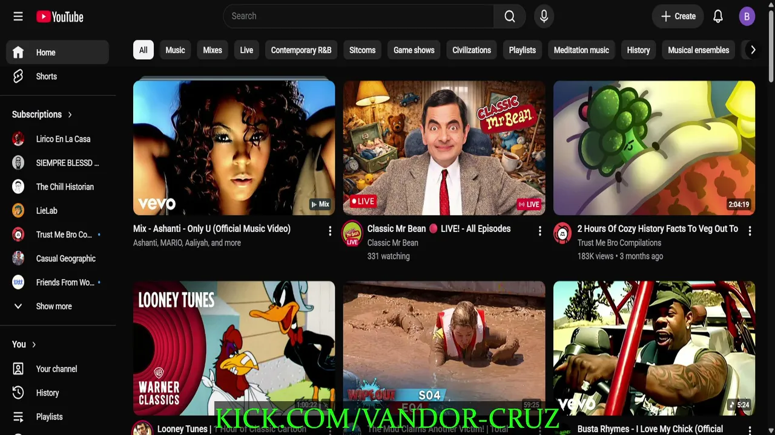Image resolution: width=775 pixels, height=435 pixels.
Task: Play the Classic Mr Bean live thumbnail
Action: point(444,148)
